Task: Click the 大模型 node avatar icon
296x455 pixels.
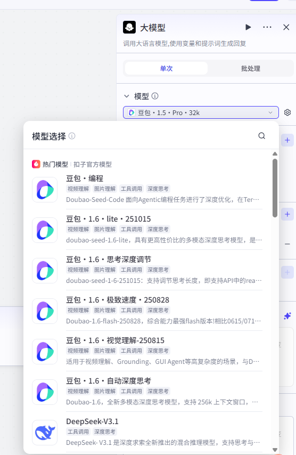Action: pyautogui.click(x=129, y=28)
